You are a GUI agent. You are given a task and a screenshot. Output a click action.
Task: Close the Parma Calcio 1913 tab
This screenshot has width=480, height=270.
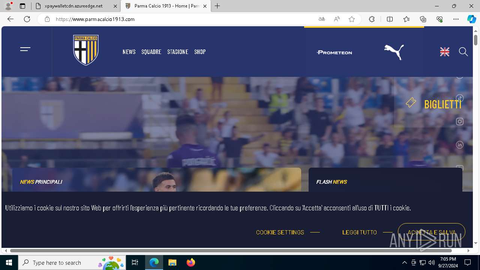click(205, 6)
